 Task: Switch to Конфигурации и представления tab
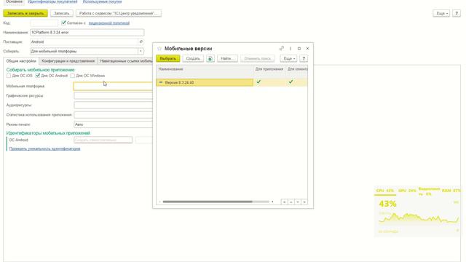pos(68,61)
